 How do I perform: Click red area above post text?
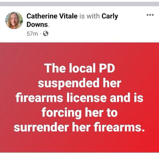click(x=80, y=52)
